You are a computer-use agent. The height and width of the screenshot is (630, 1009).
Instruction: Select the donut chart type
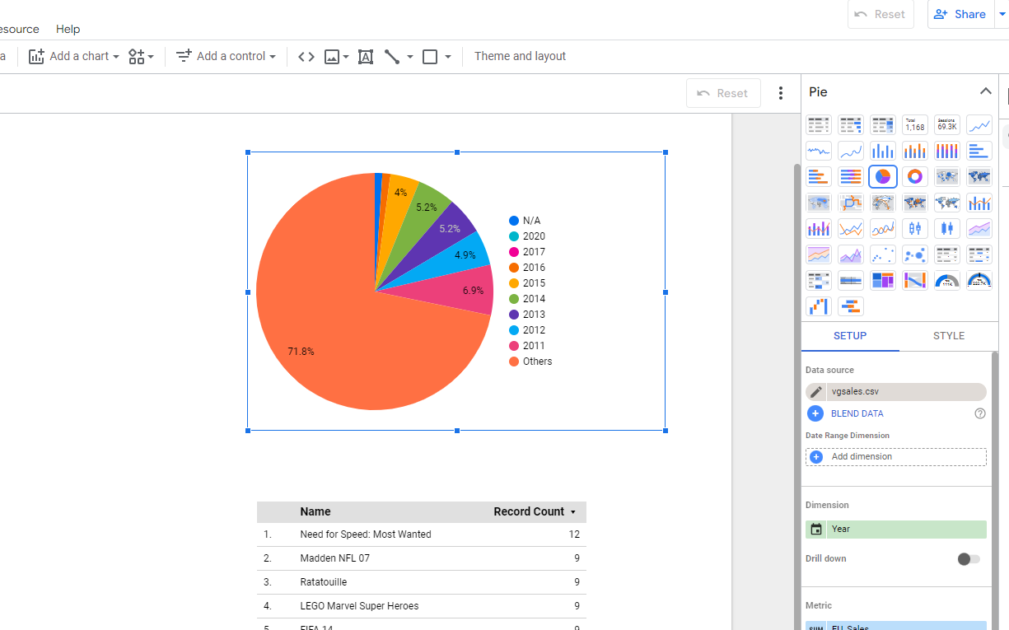point(915,176)
